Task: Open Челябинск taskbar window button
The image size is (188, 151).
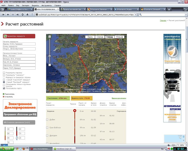Action: pyautogui.click(x=64, y=149)
